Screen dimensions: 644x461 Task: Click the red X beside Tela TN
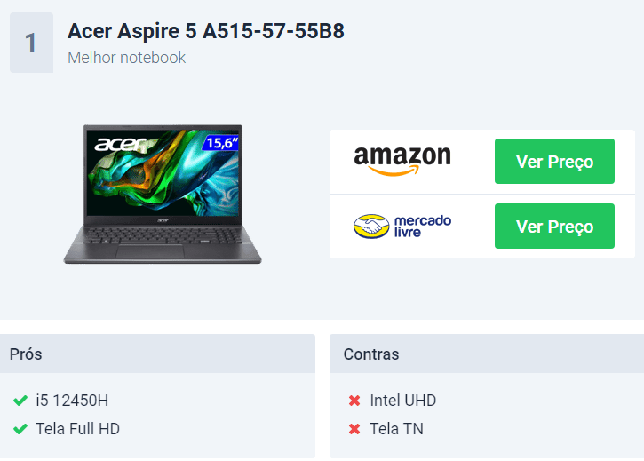(x=354, y=429)
